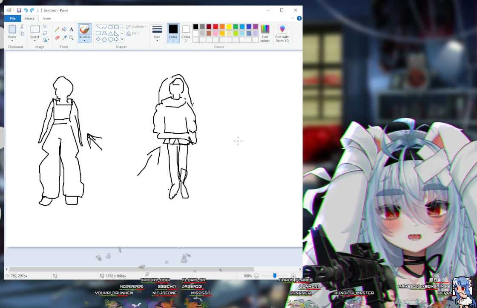This screenshot has height=308, width=477.
Task: Pick the Curve shape
Action: (104, 27)
